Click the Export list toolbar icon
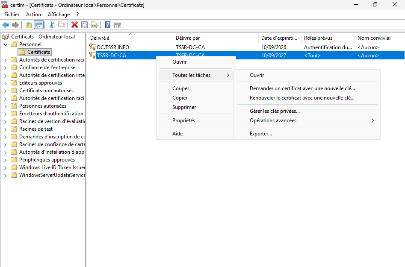This screenshot has height=267, width=405. click(x=94, y=25)
